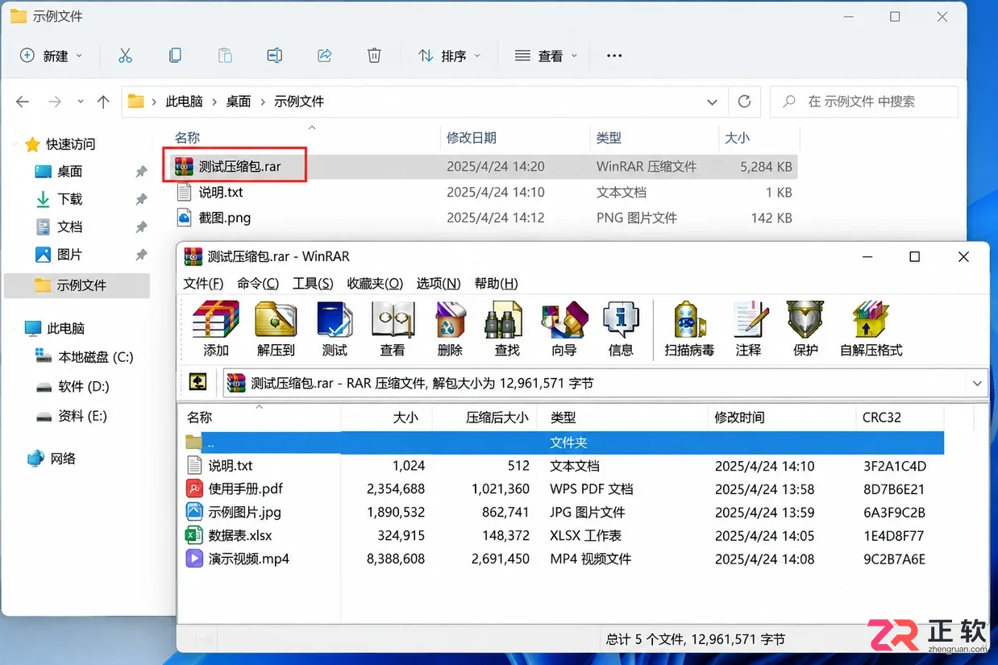
Task: Click the Explorer copy icon
Action: [x=175, y=56]
